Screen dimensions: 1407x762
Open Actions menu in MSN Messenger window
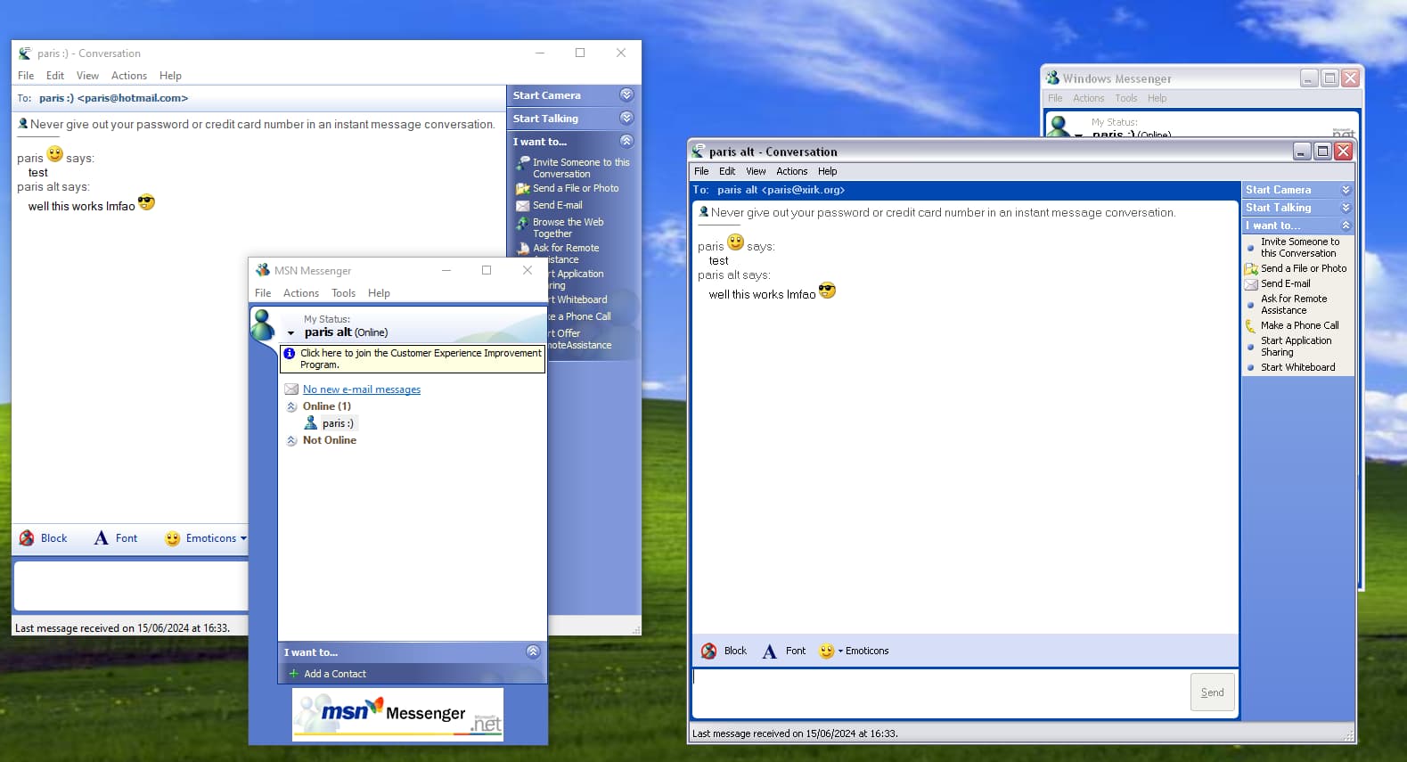[301, 293]
